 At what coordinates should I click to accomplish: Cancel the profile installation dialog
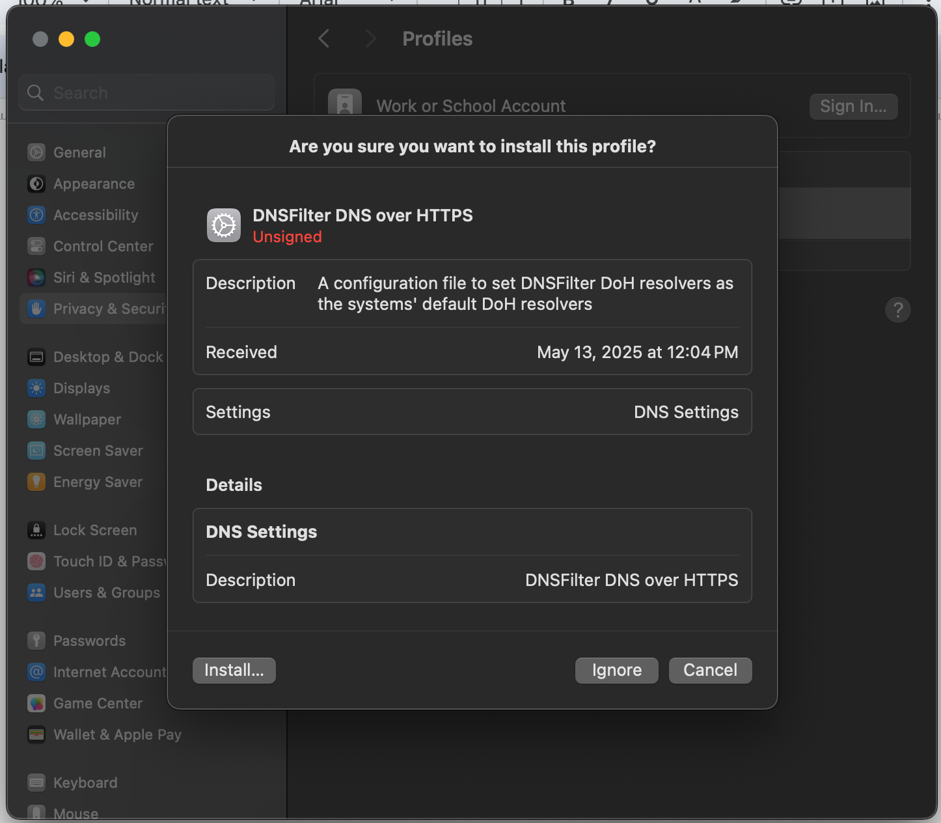coord(711,671)
